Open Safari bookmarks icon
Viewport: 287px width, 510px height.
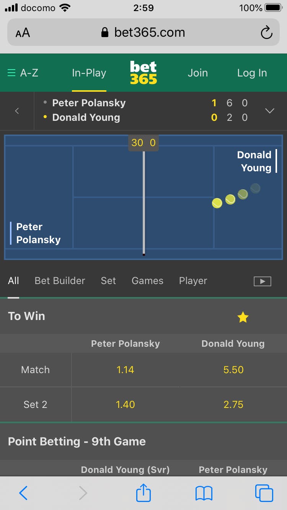pyautogui.click(x=204, y=493)
